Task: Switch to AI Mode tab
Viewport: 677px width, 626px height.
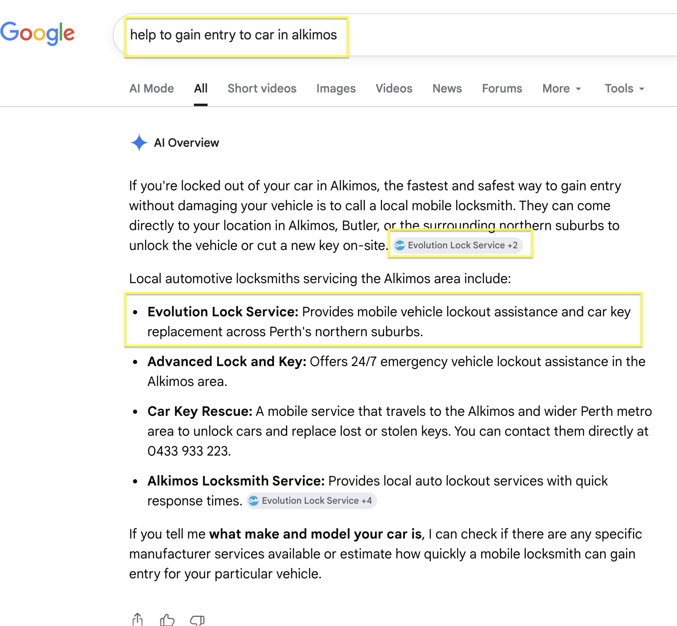Action: (152, 89)
